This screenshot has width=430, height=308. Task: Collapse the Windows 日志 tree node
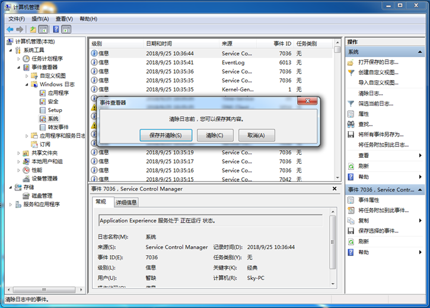(x=27, y=84)
